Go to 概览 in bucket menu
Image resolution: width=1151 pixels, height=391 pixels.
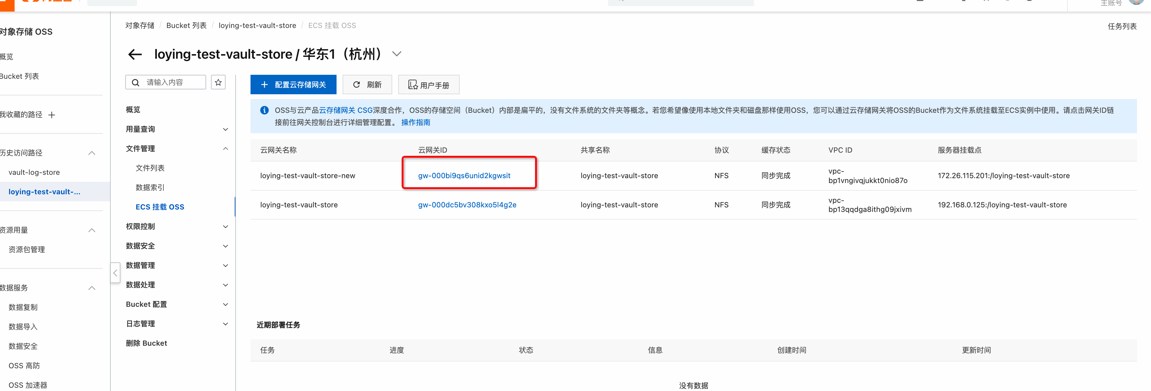point(133,109)
